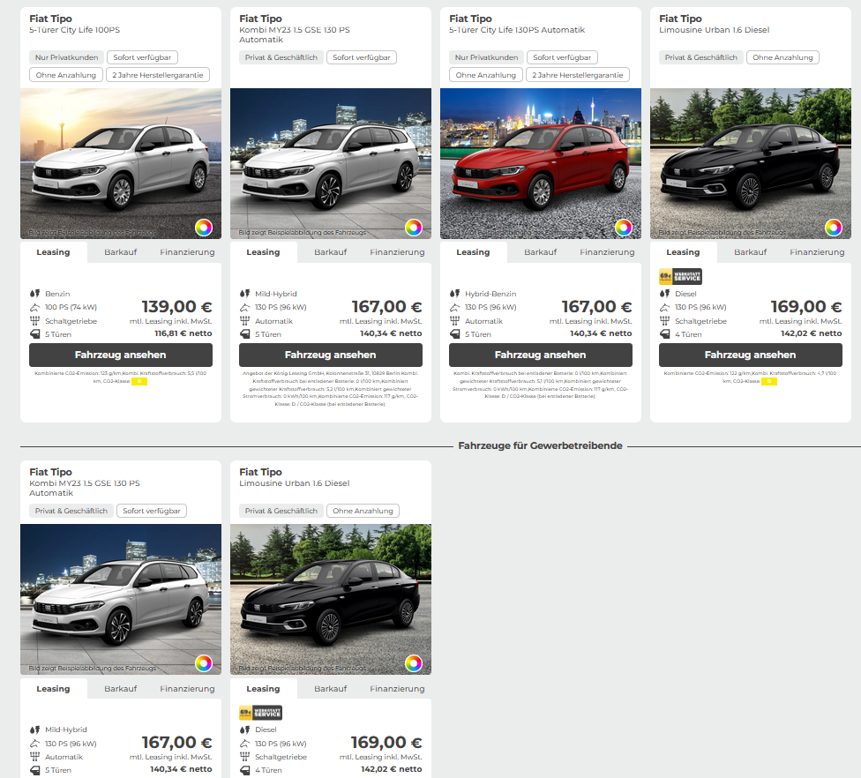Select Barkauf tab on the Gewerbetreibende Kombi card
Image resolution: width=861 pixels, height=778 pixels.
coord(120,689)
